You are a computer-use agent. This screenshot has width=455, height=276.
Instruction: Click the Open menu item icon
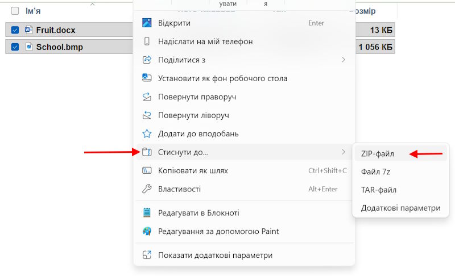pos(147,23)
